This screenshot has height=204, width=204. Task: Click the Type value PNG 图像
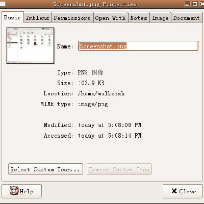tap(90, 72)
